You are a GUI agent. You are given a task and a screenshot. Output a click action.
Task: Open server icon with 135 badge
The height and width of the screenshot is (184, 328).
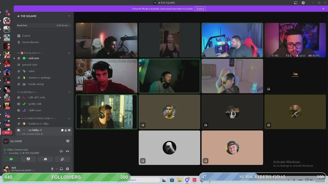(x=7, y=106)
